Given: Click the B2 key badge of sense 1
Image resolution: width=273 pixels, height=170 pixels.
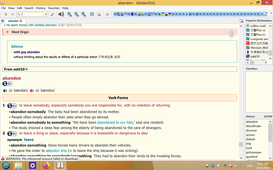Looking at the screenshot, I should coord(12,106).
